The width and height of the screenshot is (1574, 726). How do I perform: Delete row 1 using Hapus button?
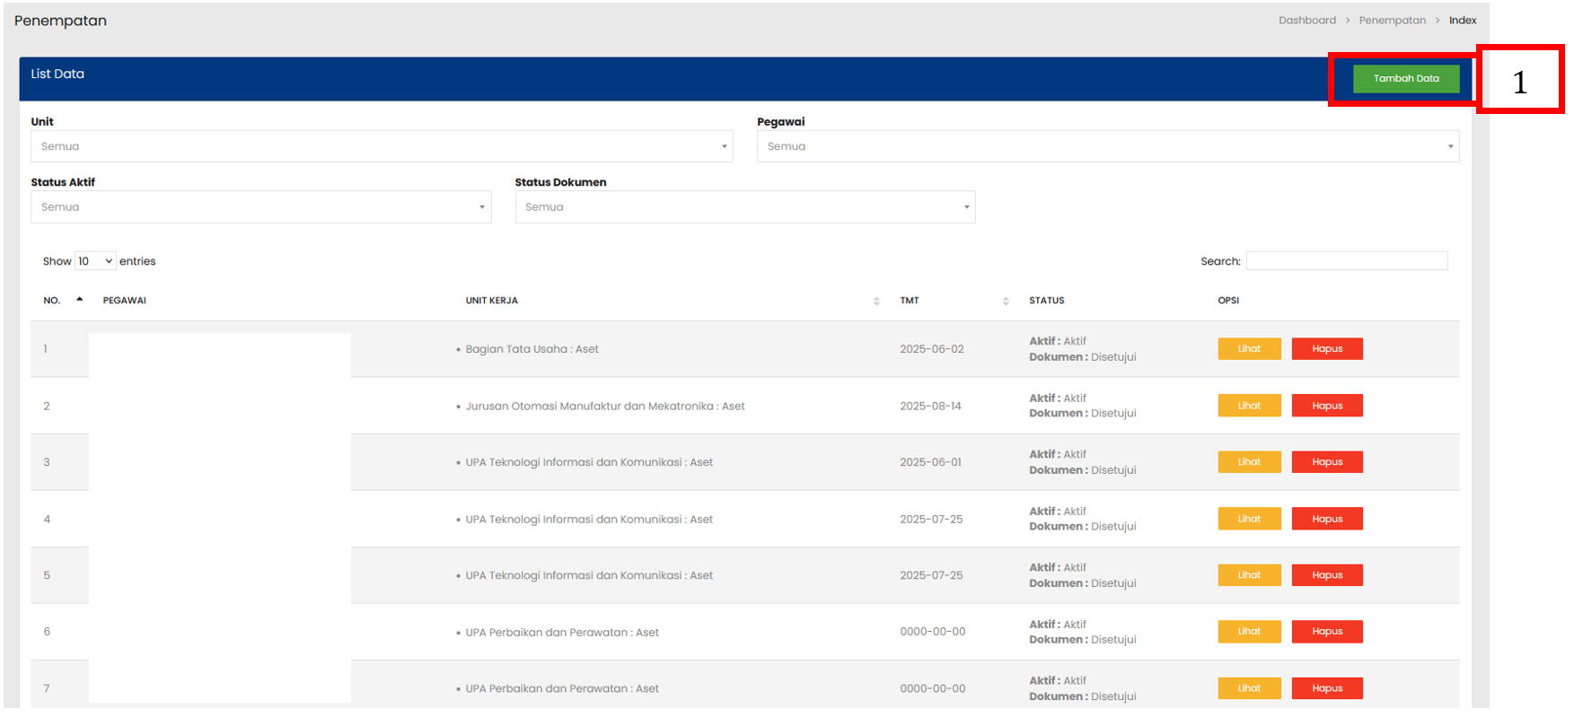point(1326,349)
